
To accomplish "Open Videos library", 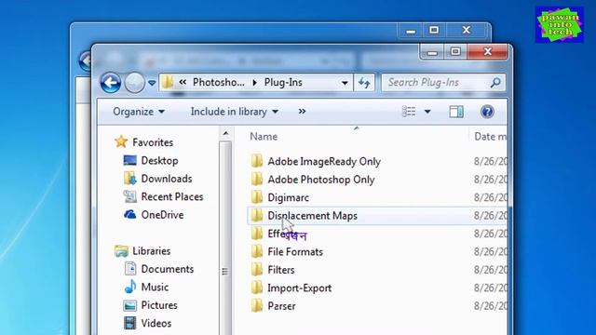I will pyautogui.click(x=156, y=323).
